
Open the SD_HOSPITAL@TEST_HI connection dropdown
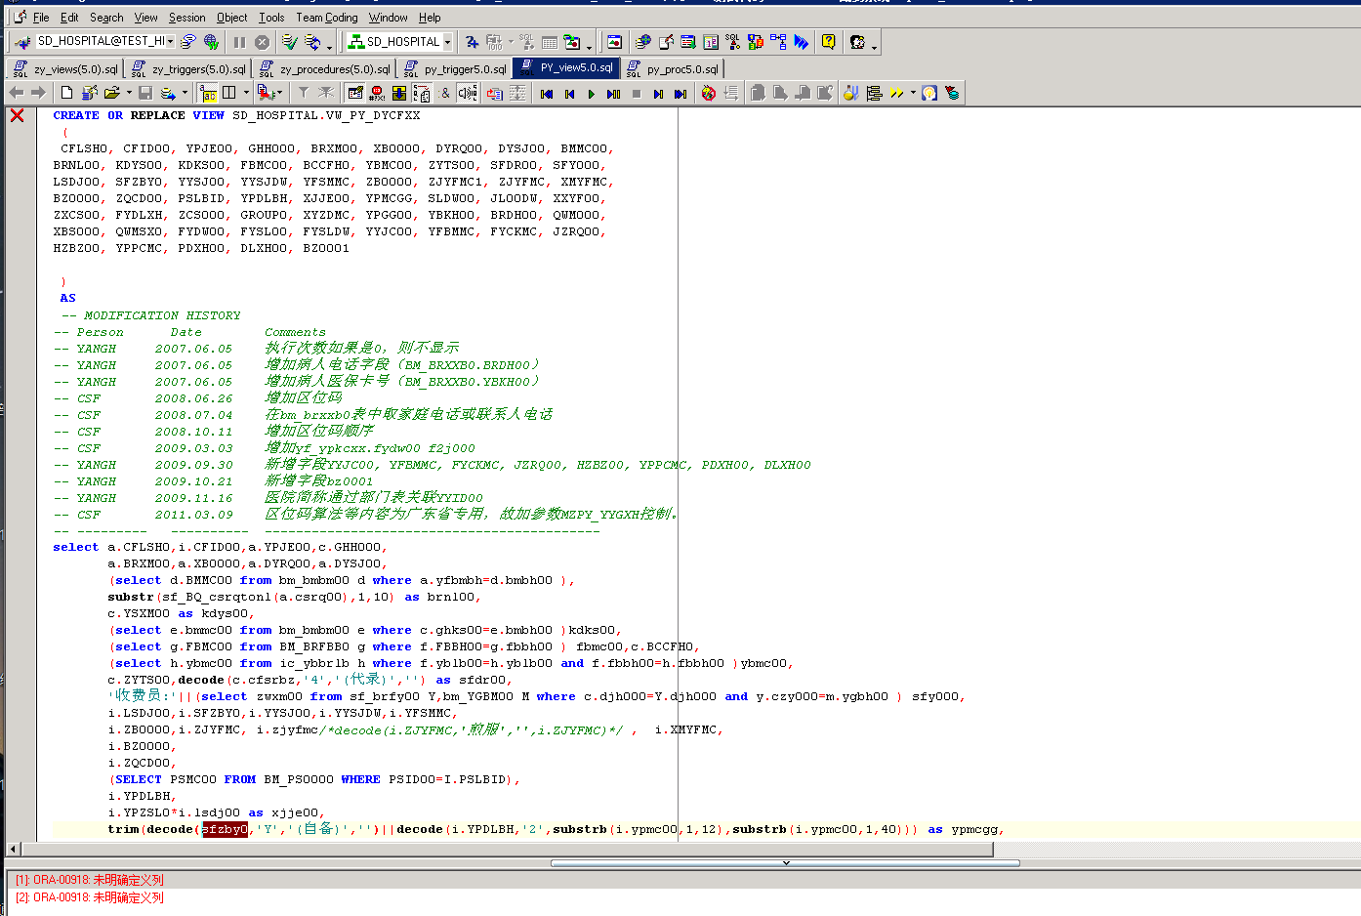[170, 41]
